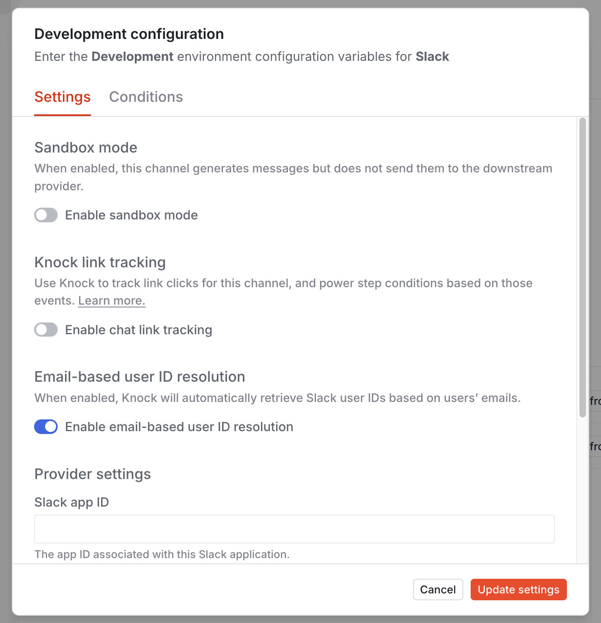Click the Email-based user ID resolution heading
The width and height of the screenshot is (601, 623).
tap(140, 377)
